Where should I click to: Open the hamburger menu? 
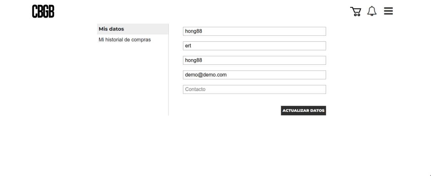pyautogui.click(x=389, y=11)
